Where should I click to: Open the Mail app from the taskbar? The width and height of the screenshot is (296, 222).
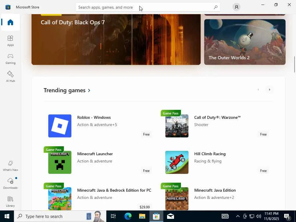pyautogui.click(x=171, y=216)
